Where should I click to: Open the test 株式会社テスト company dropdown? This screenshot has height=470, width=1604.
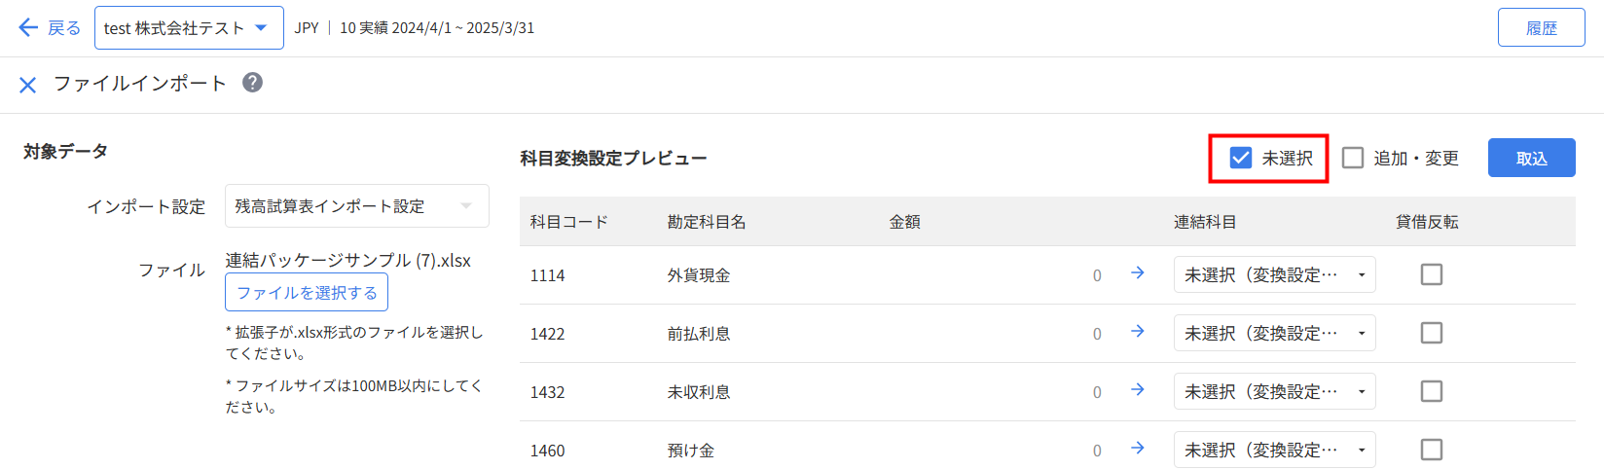189,27
